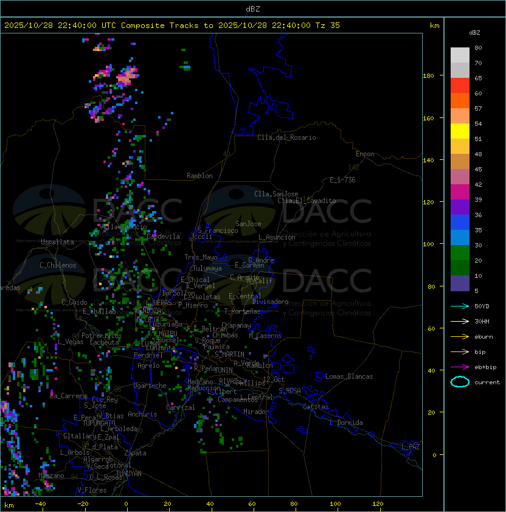
Task: Click the JUNIN map label
Action: click(x=223, y=370)
